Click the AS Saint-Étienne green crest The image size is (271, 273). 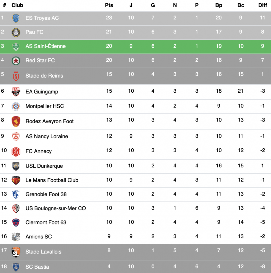click(x=16, y=46)
